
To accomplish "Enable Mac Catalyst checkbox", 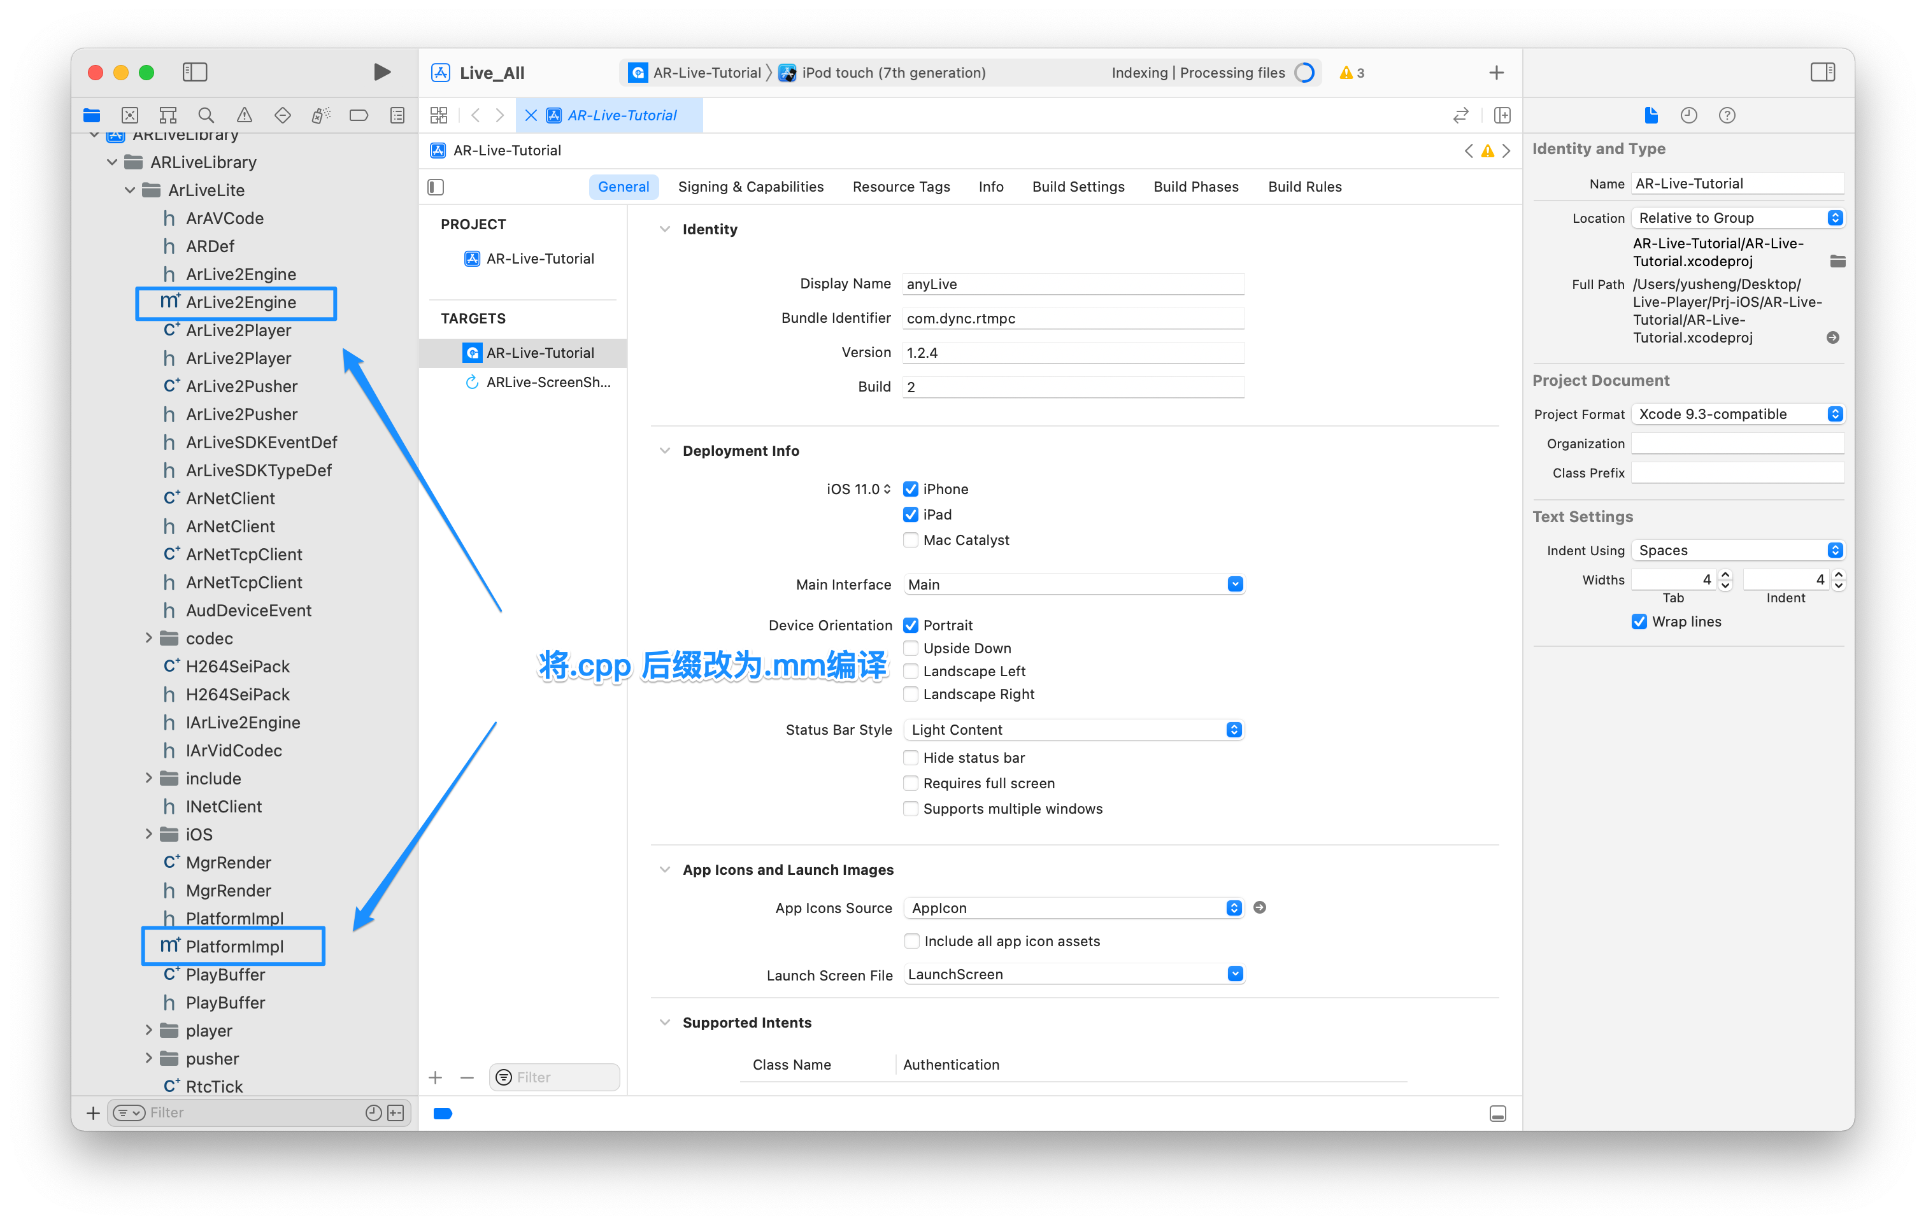I will 910,540.
